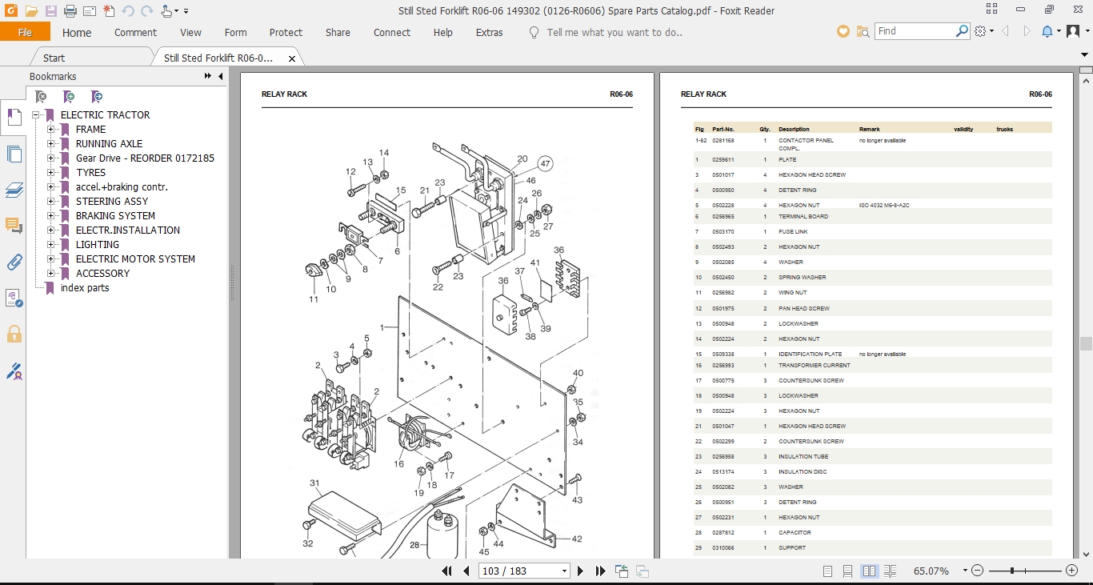
Task: Open the Bookmarks panel
Action: click(x=14, y=117)
